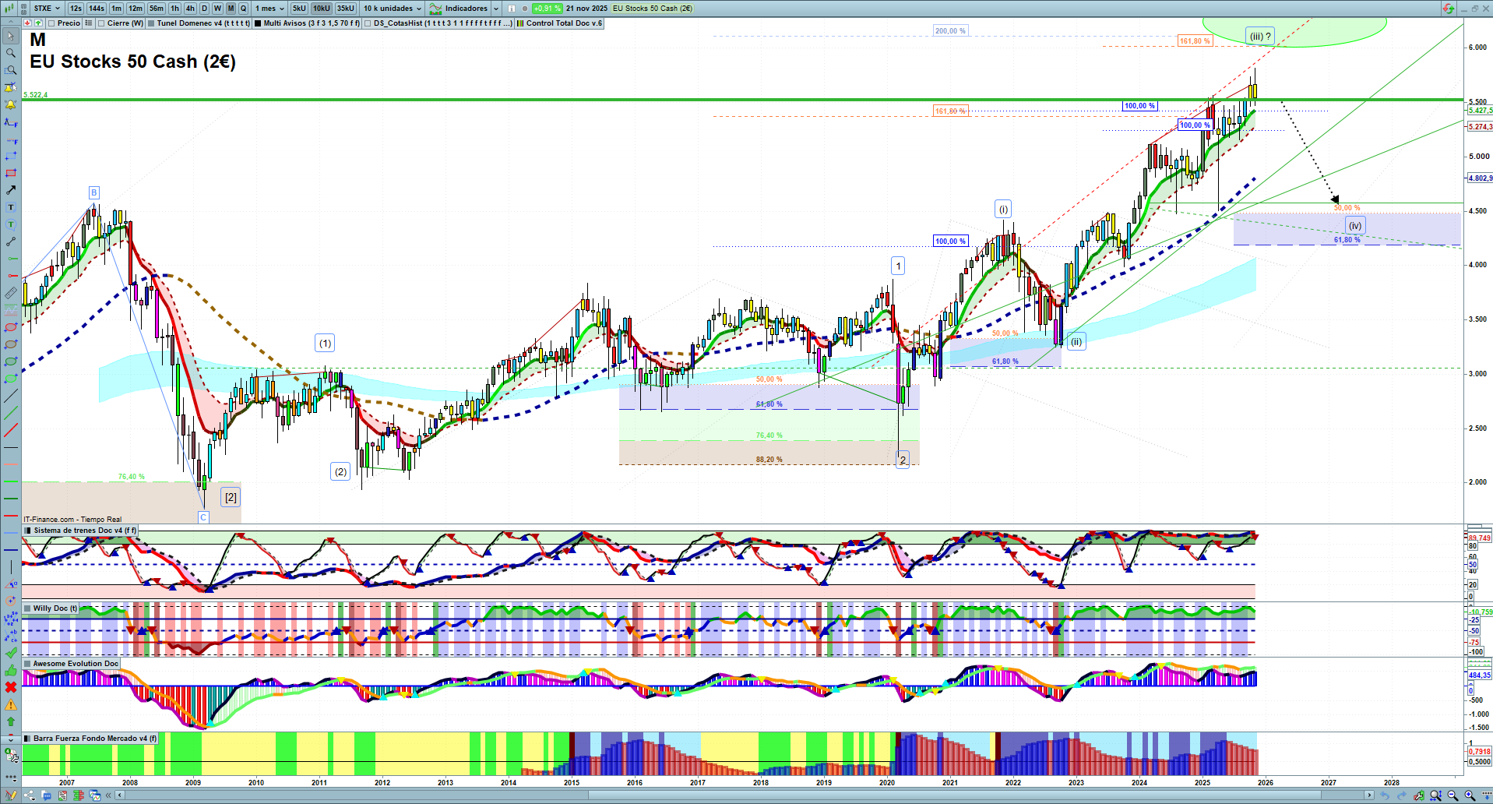Select the 144s timeframe
1493x804 pixels.
97,9
